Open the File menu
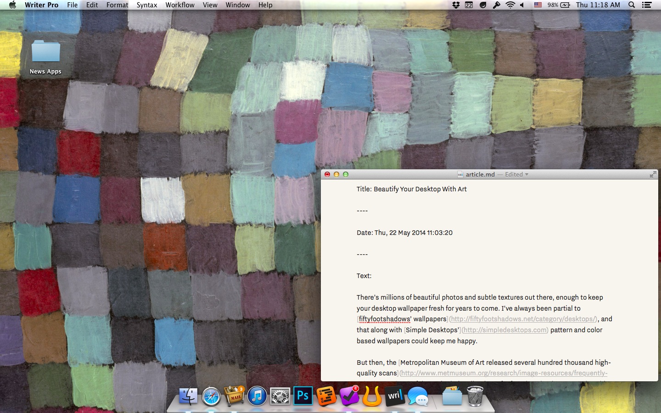The height and width of the screenshot is (413, 661). pos(73,5)
